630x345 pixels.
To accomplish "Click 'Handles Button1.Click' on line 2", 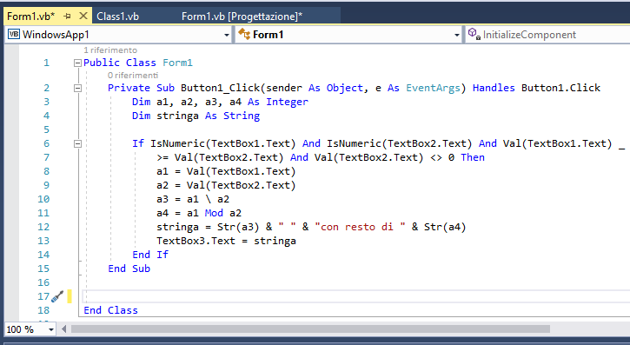I will (536, 88).
